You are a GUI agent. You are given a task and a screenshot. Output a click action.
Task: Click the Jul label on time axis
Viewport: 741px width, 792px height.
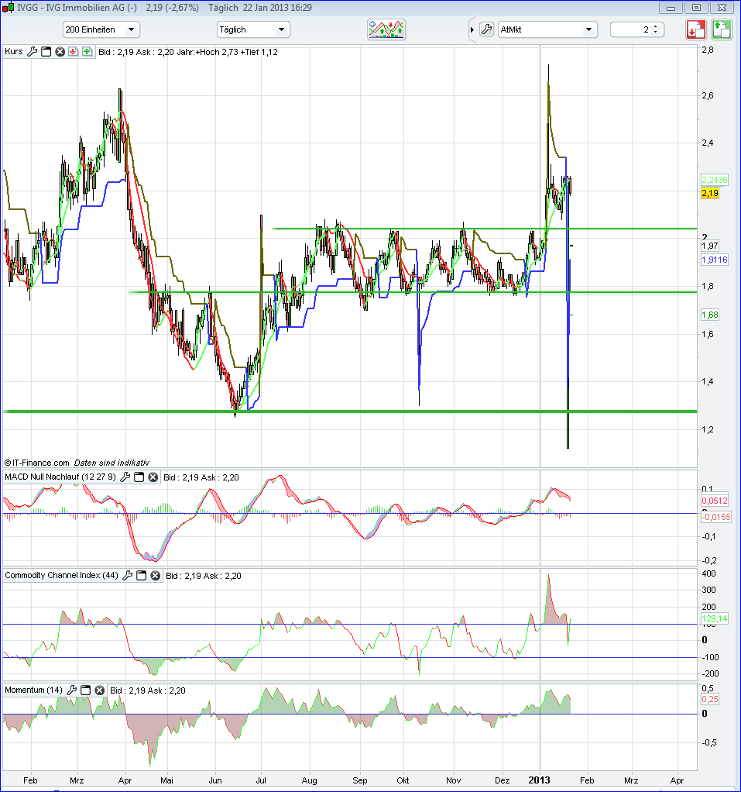(x=260, y=780)
